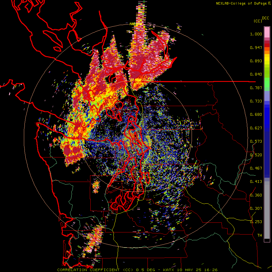Pick the periwinkle color bar segment near 0.733

click(267, 96)
